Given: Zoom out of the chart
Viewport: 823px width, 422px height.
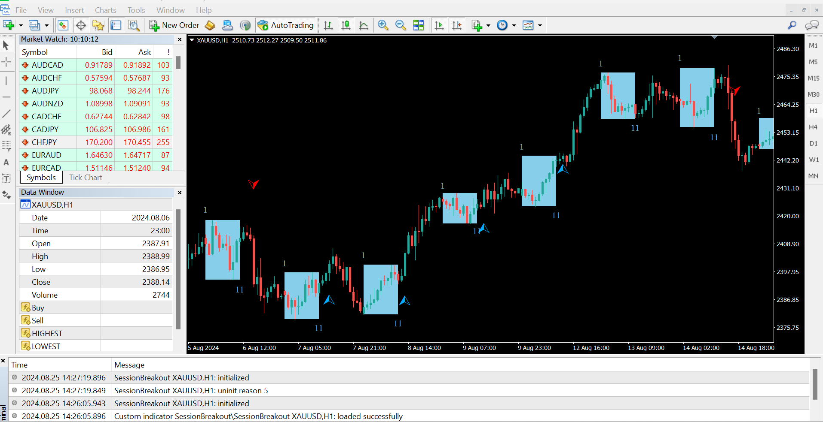Looking at the screenshot, I should coord(401,25).
